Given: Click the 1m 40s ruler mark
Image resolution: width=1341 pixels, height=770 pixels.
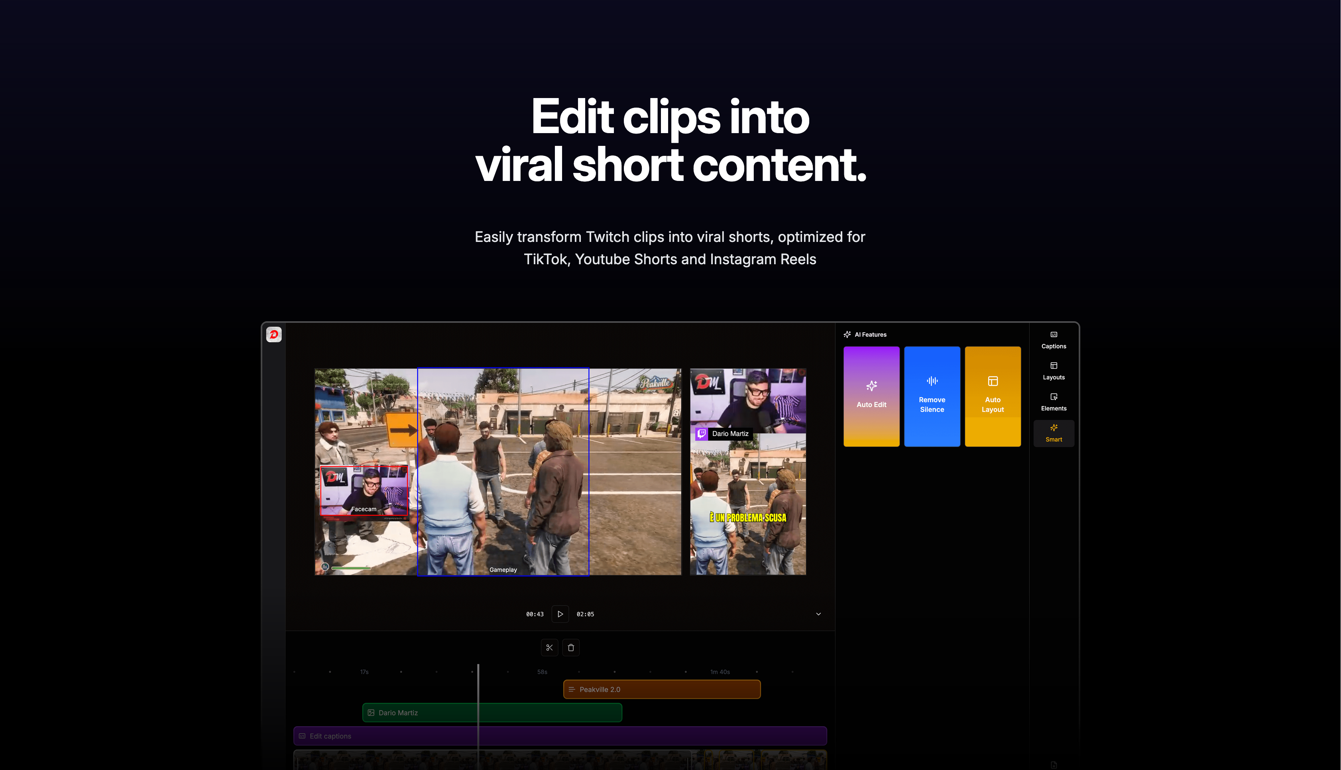Looking at the screenshot, I should pos(720,672).
